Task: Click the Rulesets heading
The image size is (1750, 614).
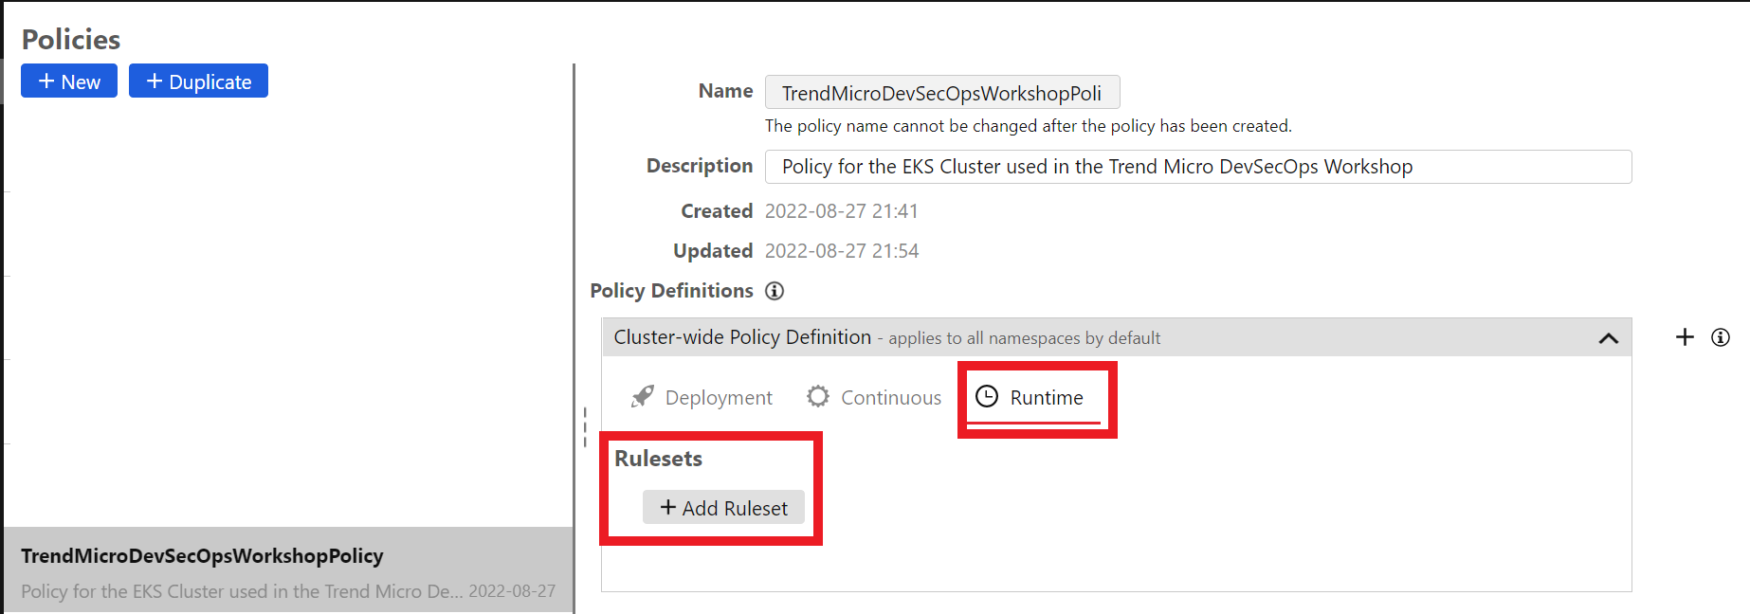Action: point(658,459)
